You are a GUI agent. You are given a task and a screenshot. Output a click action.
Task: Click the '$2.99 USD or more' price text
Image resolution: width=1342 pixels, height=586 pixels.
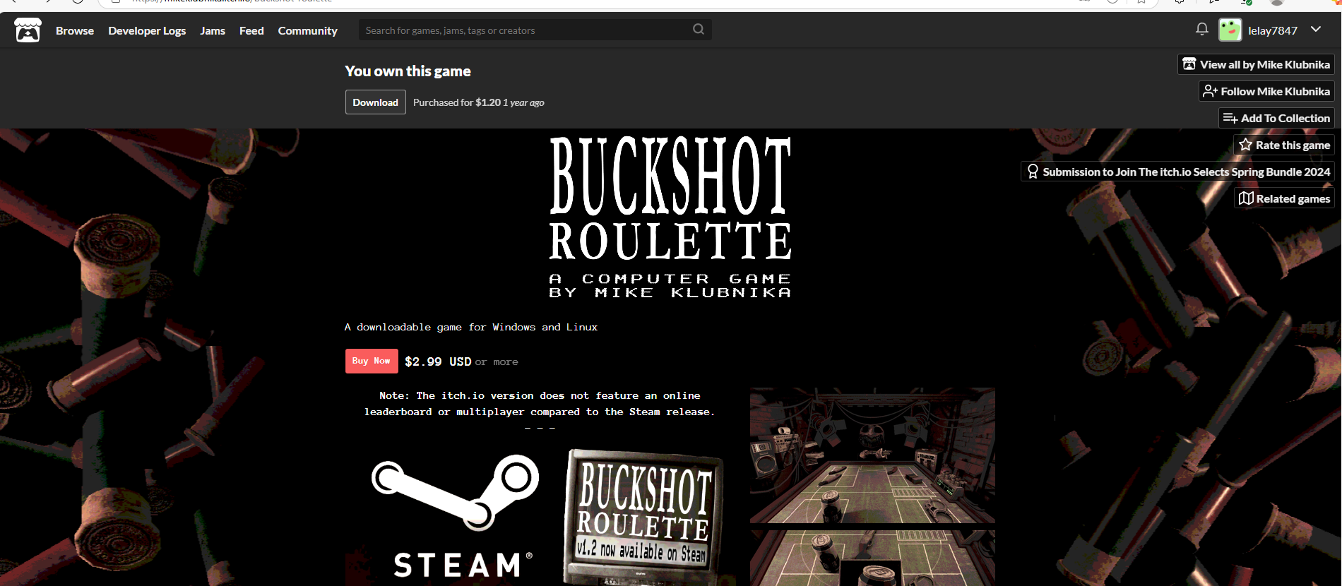point(461,361)
